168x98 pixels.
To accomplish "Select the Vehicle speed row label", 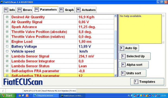I will pos(23,51).
